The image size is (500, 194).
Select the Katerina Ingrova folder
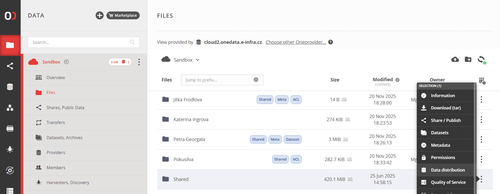[x=191, y=120]
